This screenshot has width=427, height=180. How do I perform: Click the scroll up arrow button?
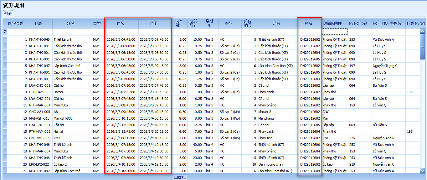(x=422, y=31)
